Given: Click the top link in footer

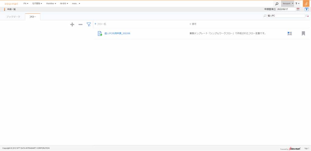Looking at the screenshot, I should 307,149.
